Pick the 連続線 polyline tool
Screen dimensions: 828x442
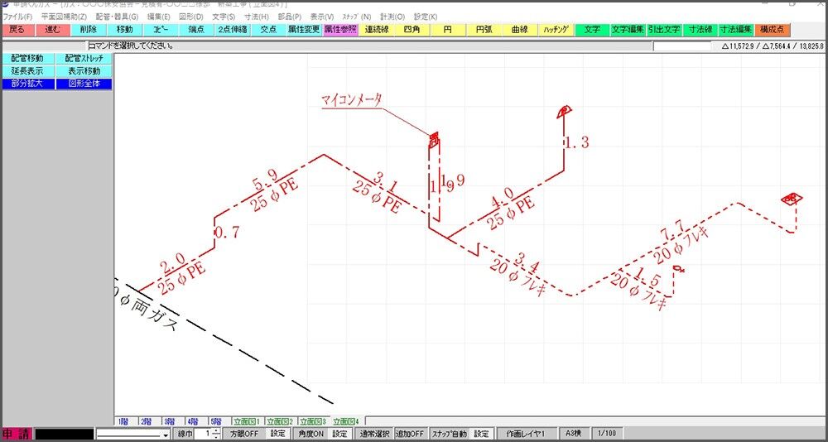pos(375,29)
